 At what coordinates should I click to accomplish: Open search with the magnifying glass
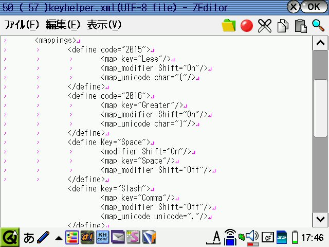click(318, 25)
